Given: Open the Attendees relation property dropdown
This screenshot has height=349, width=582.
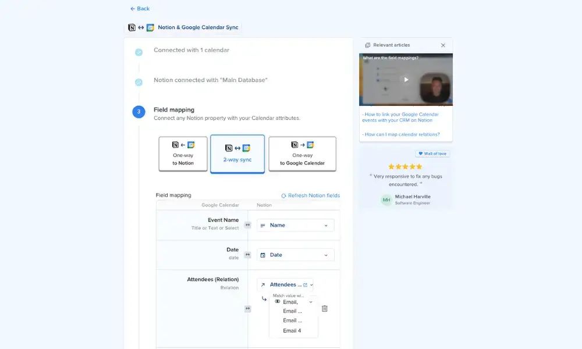Looking at the screenshot, I should tap(285, 285).
